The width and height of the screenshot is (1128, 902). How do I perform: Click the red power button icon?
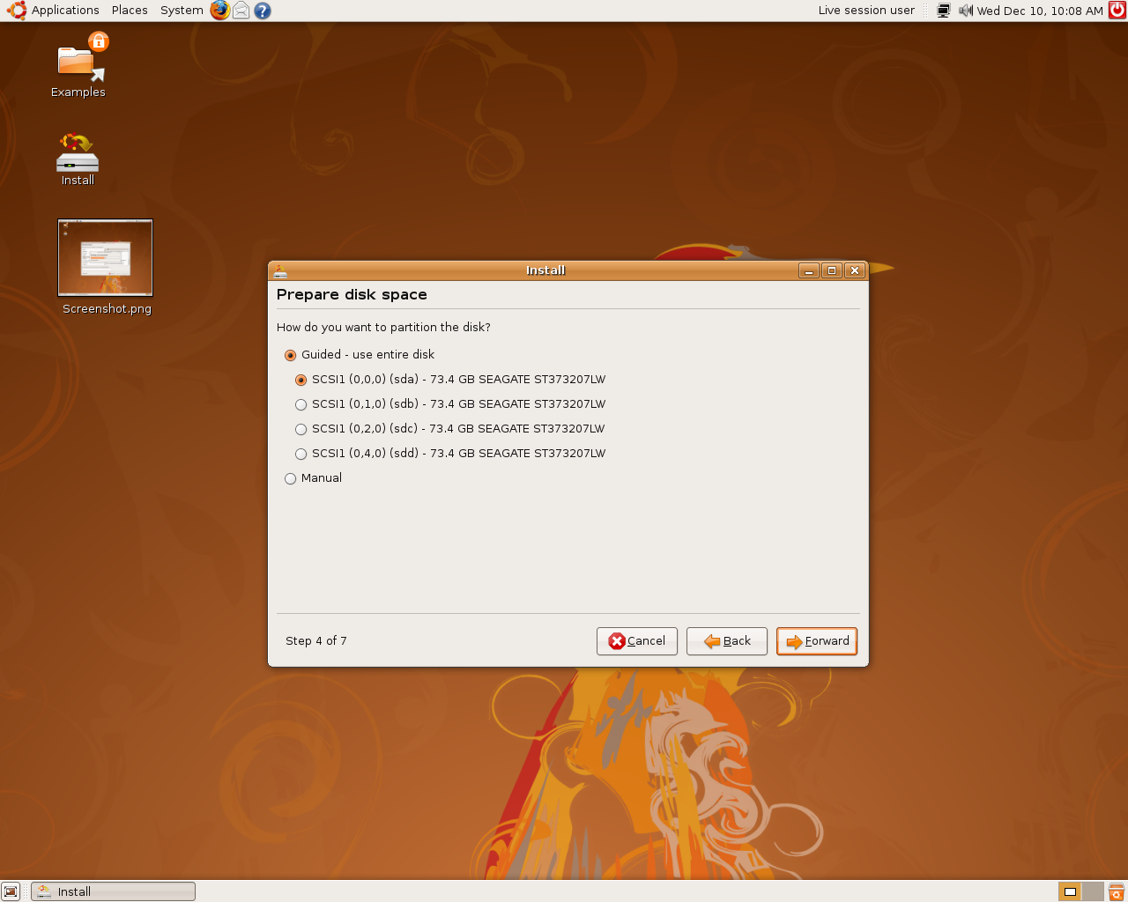[1117, 11]
